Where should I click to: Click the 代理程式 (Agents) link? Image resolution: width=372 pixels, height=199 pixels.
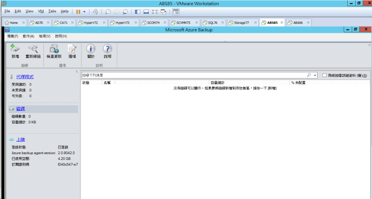click(25, 77)
